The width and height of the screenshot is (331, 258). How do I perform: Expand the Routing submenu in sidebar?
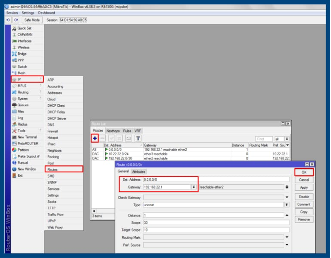pyautogui.click(x=27, y=92)
